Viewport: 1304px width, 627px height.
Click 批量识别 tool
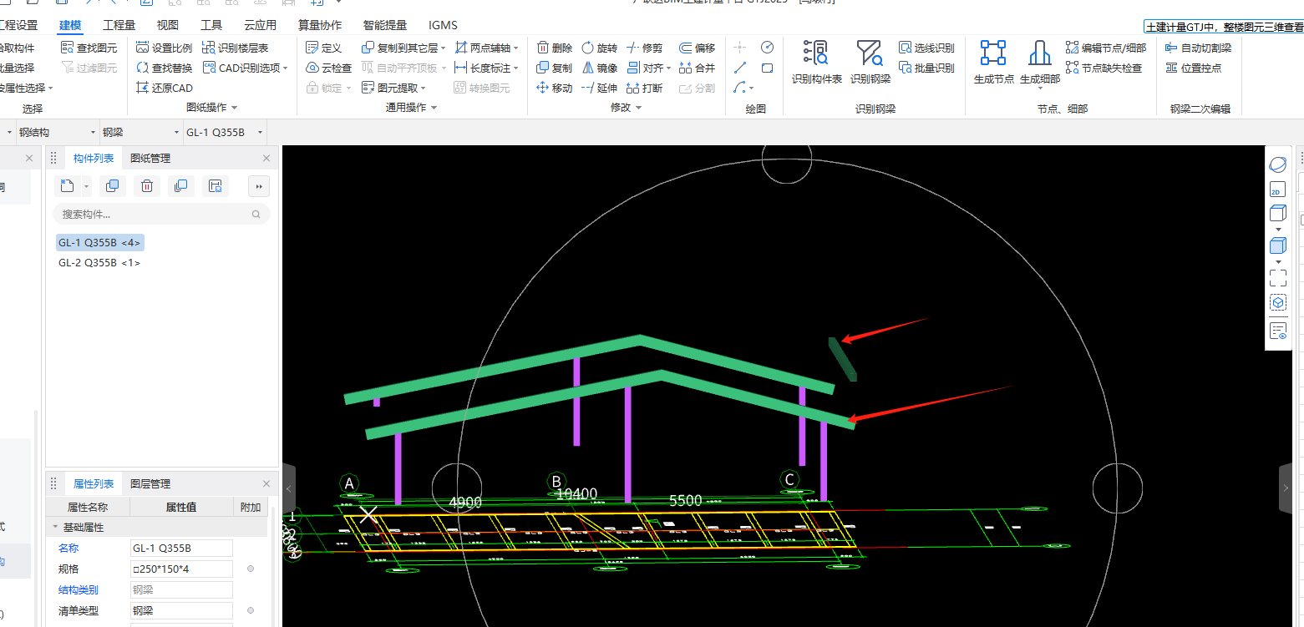(x=926, y=68)
